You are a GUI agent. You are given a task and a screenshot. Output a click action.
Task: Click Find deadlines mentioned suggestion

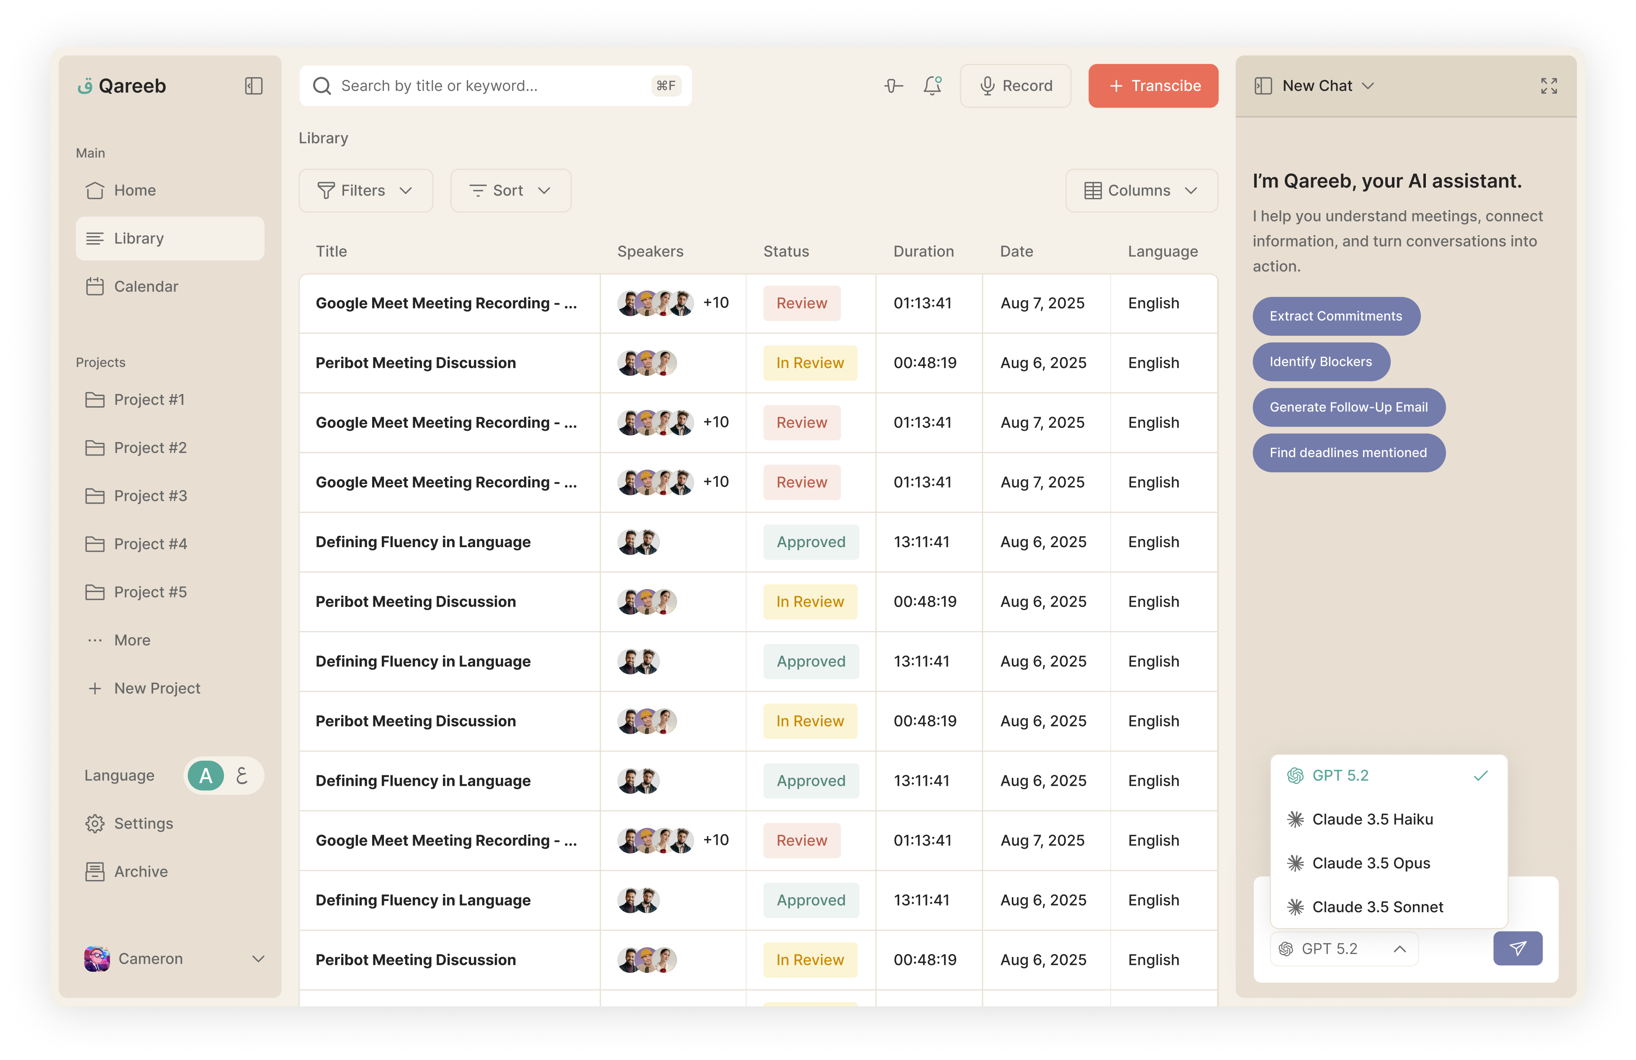coord(1349,452)
